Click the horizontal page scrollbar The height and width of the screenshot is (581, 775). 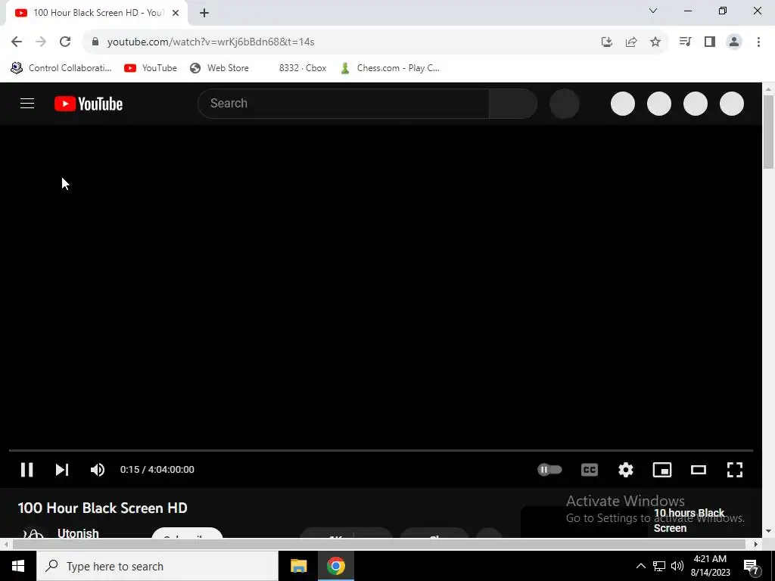379,544
